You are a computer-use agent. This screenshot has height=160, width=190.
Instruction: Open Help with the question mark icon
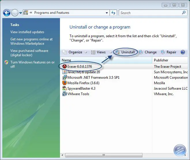click(183, 52)
